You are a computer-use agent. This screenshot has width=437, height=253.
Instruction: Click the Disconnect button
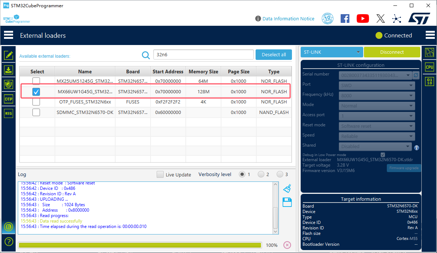(x=392, y=52)
